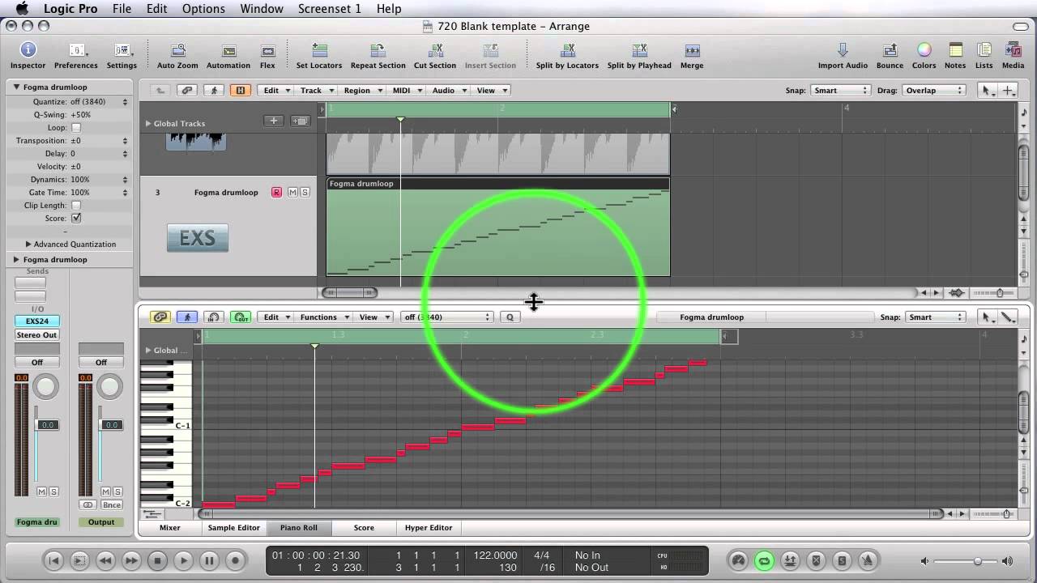
Task: Open the Drag mode dropdown
Action: [934, 90]
